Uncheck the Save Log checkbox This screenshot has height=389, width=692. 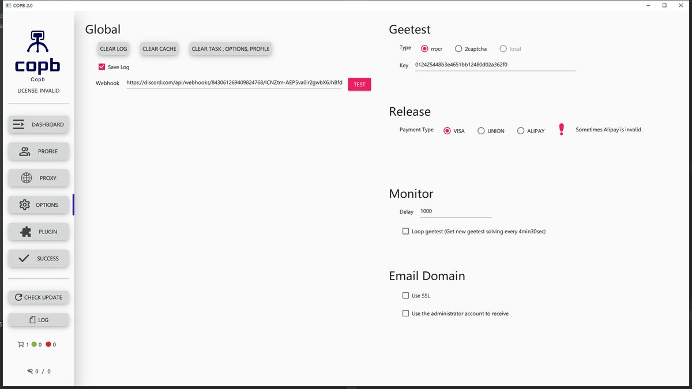(x=102, y=67)
